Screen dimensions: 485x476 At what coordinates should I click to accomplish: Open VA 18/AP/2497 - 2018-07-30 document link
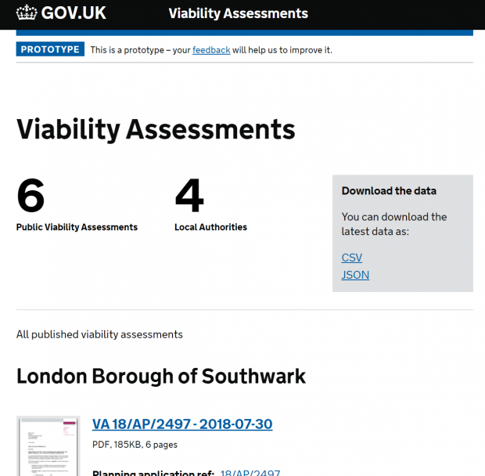click(x=182, y=424)
